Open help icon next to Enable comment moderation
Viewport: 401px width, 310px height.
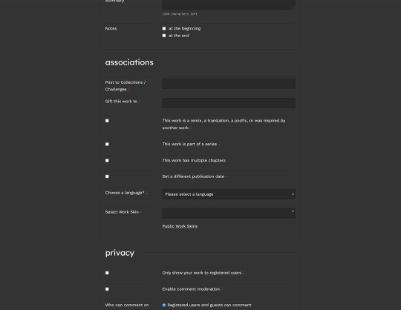pos(222,288)
